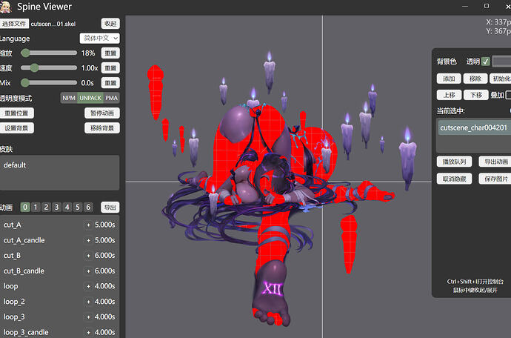Click the plus icon beside cut_B_candle

[x=89, y=271]
